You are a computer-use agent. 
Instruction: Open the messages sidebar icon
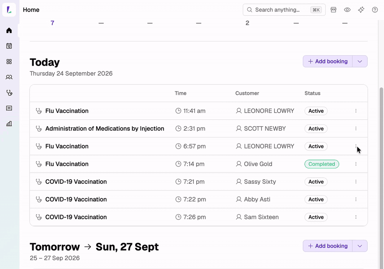[x=9, y=108]
